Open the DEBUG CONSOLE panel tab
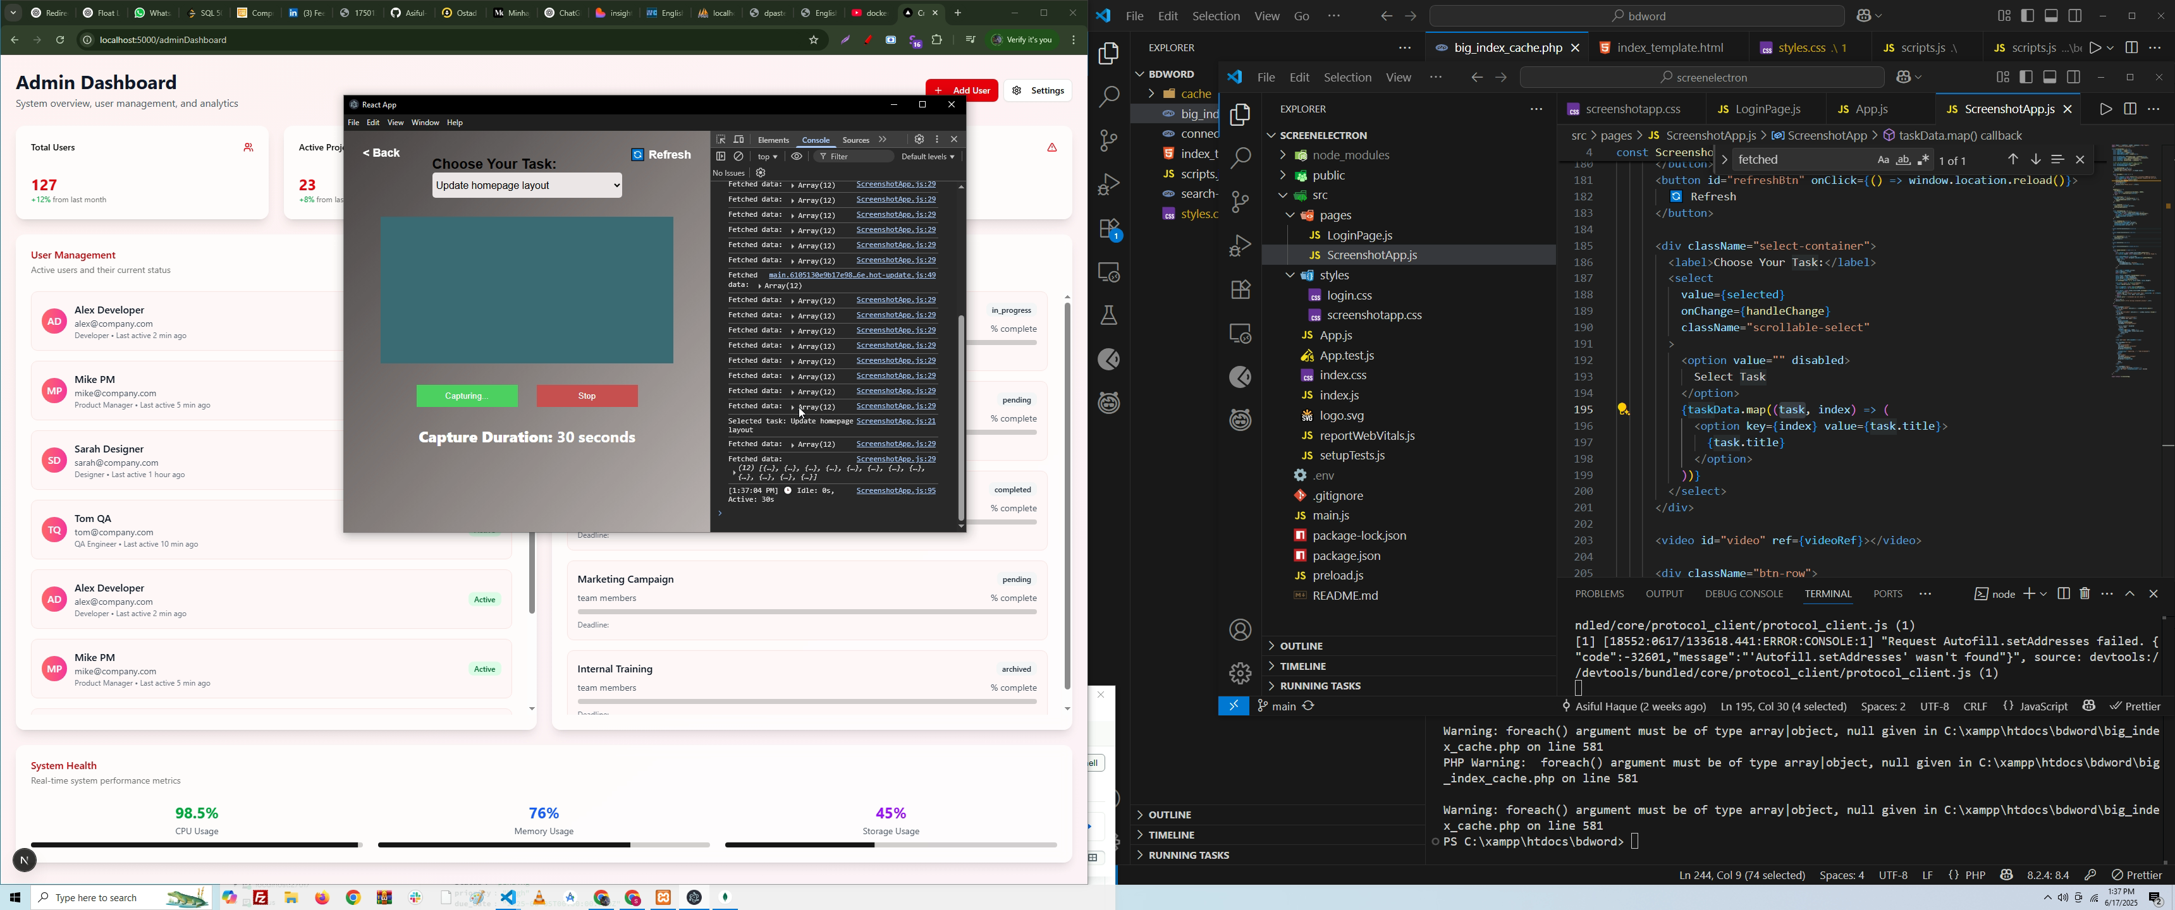The image size is (2175, 910). click(1744, 594)
